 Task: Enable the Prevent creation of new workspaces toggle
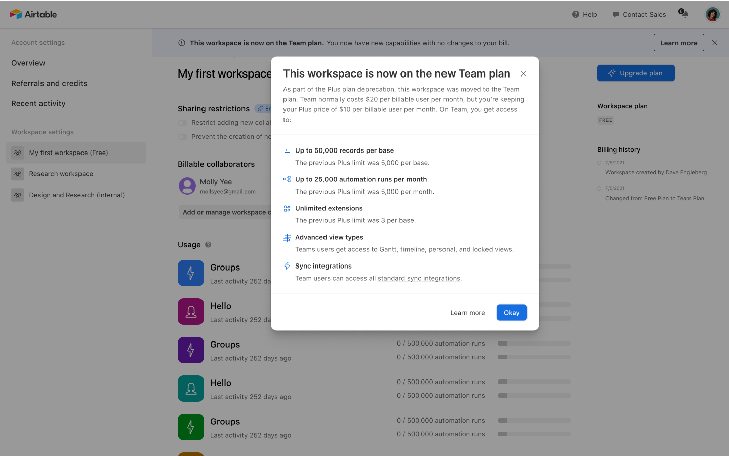coord(182,136)
